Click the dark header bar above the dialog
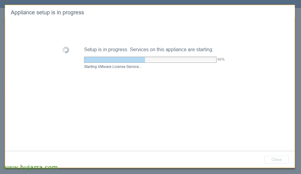The height and width of the screenshot is (174, 301). pyautogui.click(x=150, y=2)
